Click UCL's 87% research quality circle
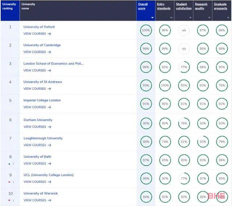 [x=203, y=178]
